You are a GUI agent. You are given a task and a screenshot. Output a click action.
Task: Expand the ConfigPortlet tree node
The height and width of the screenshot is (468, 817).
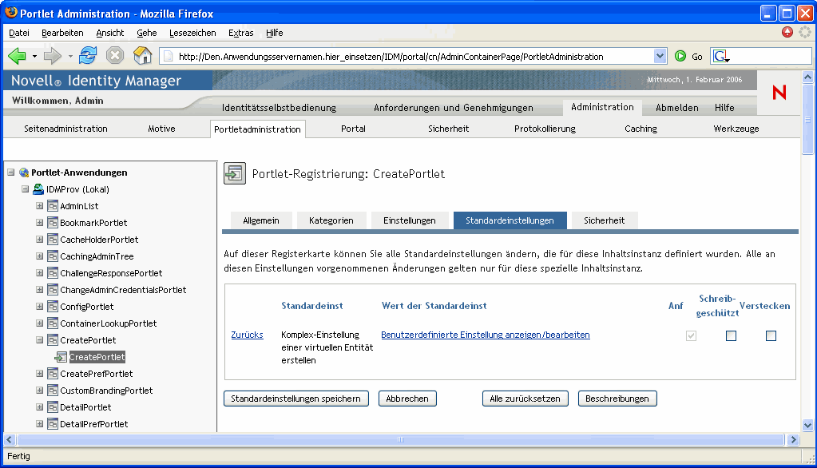tap(39, 306)
